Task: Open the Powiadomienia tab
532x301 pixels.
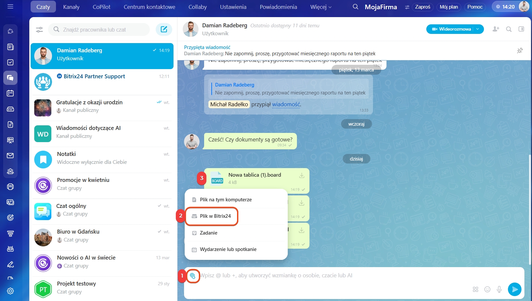Action: 278,7
